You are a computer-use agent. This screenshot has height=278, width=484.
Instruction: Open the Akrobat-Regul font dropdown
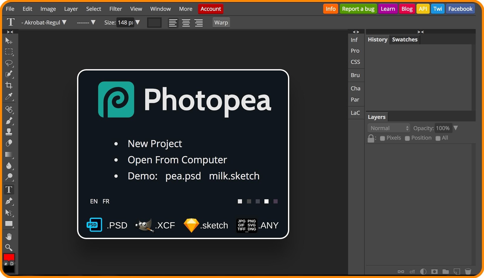44,22
